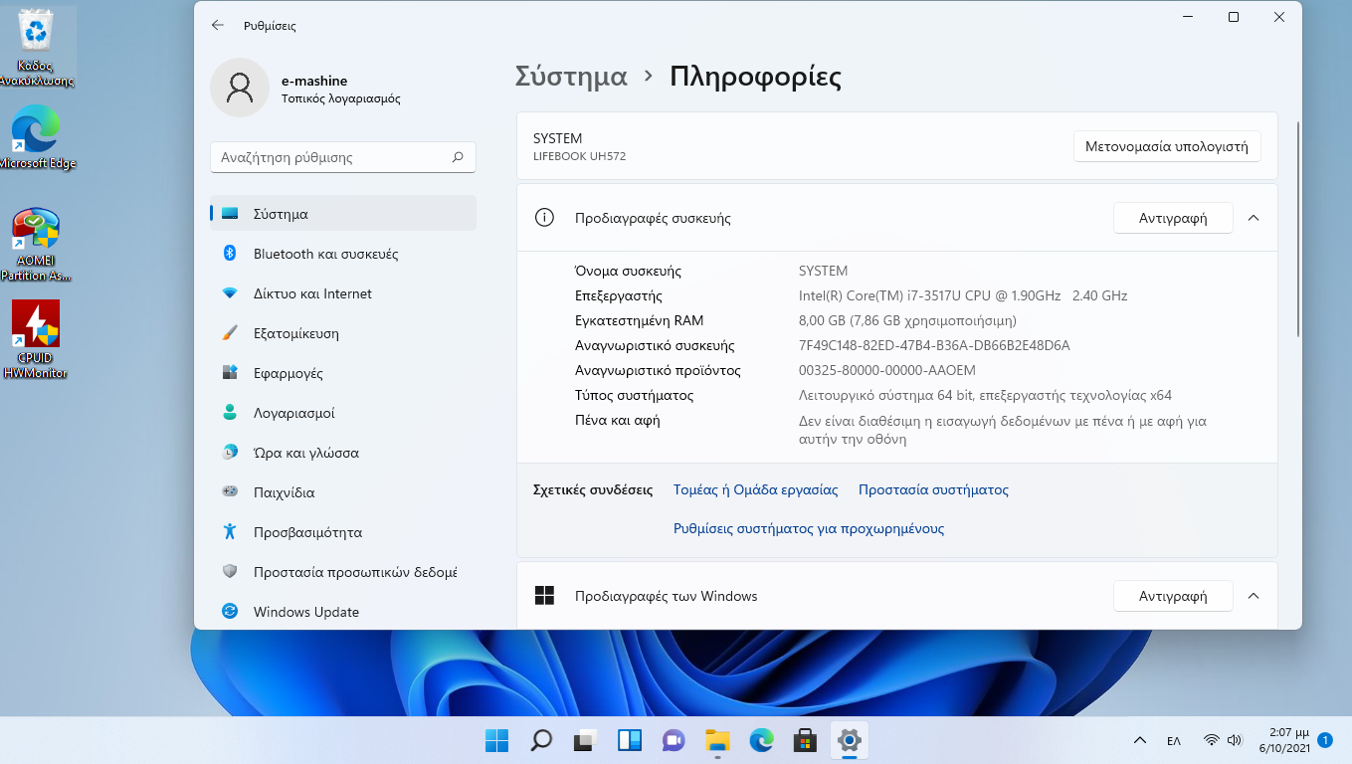Open network and volume quick settings
This screenshot has height=764, width=1352.
pos(1224,740)
